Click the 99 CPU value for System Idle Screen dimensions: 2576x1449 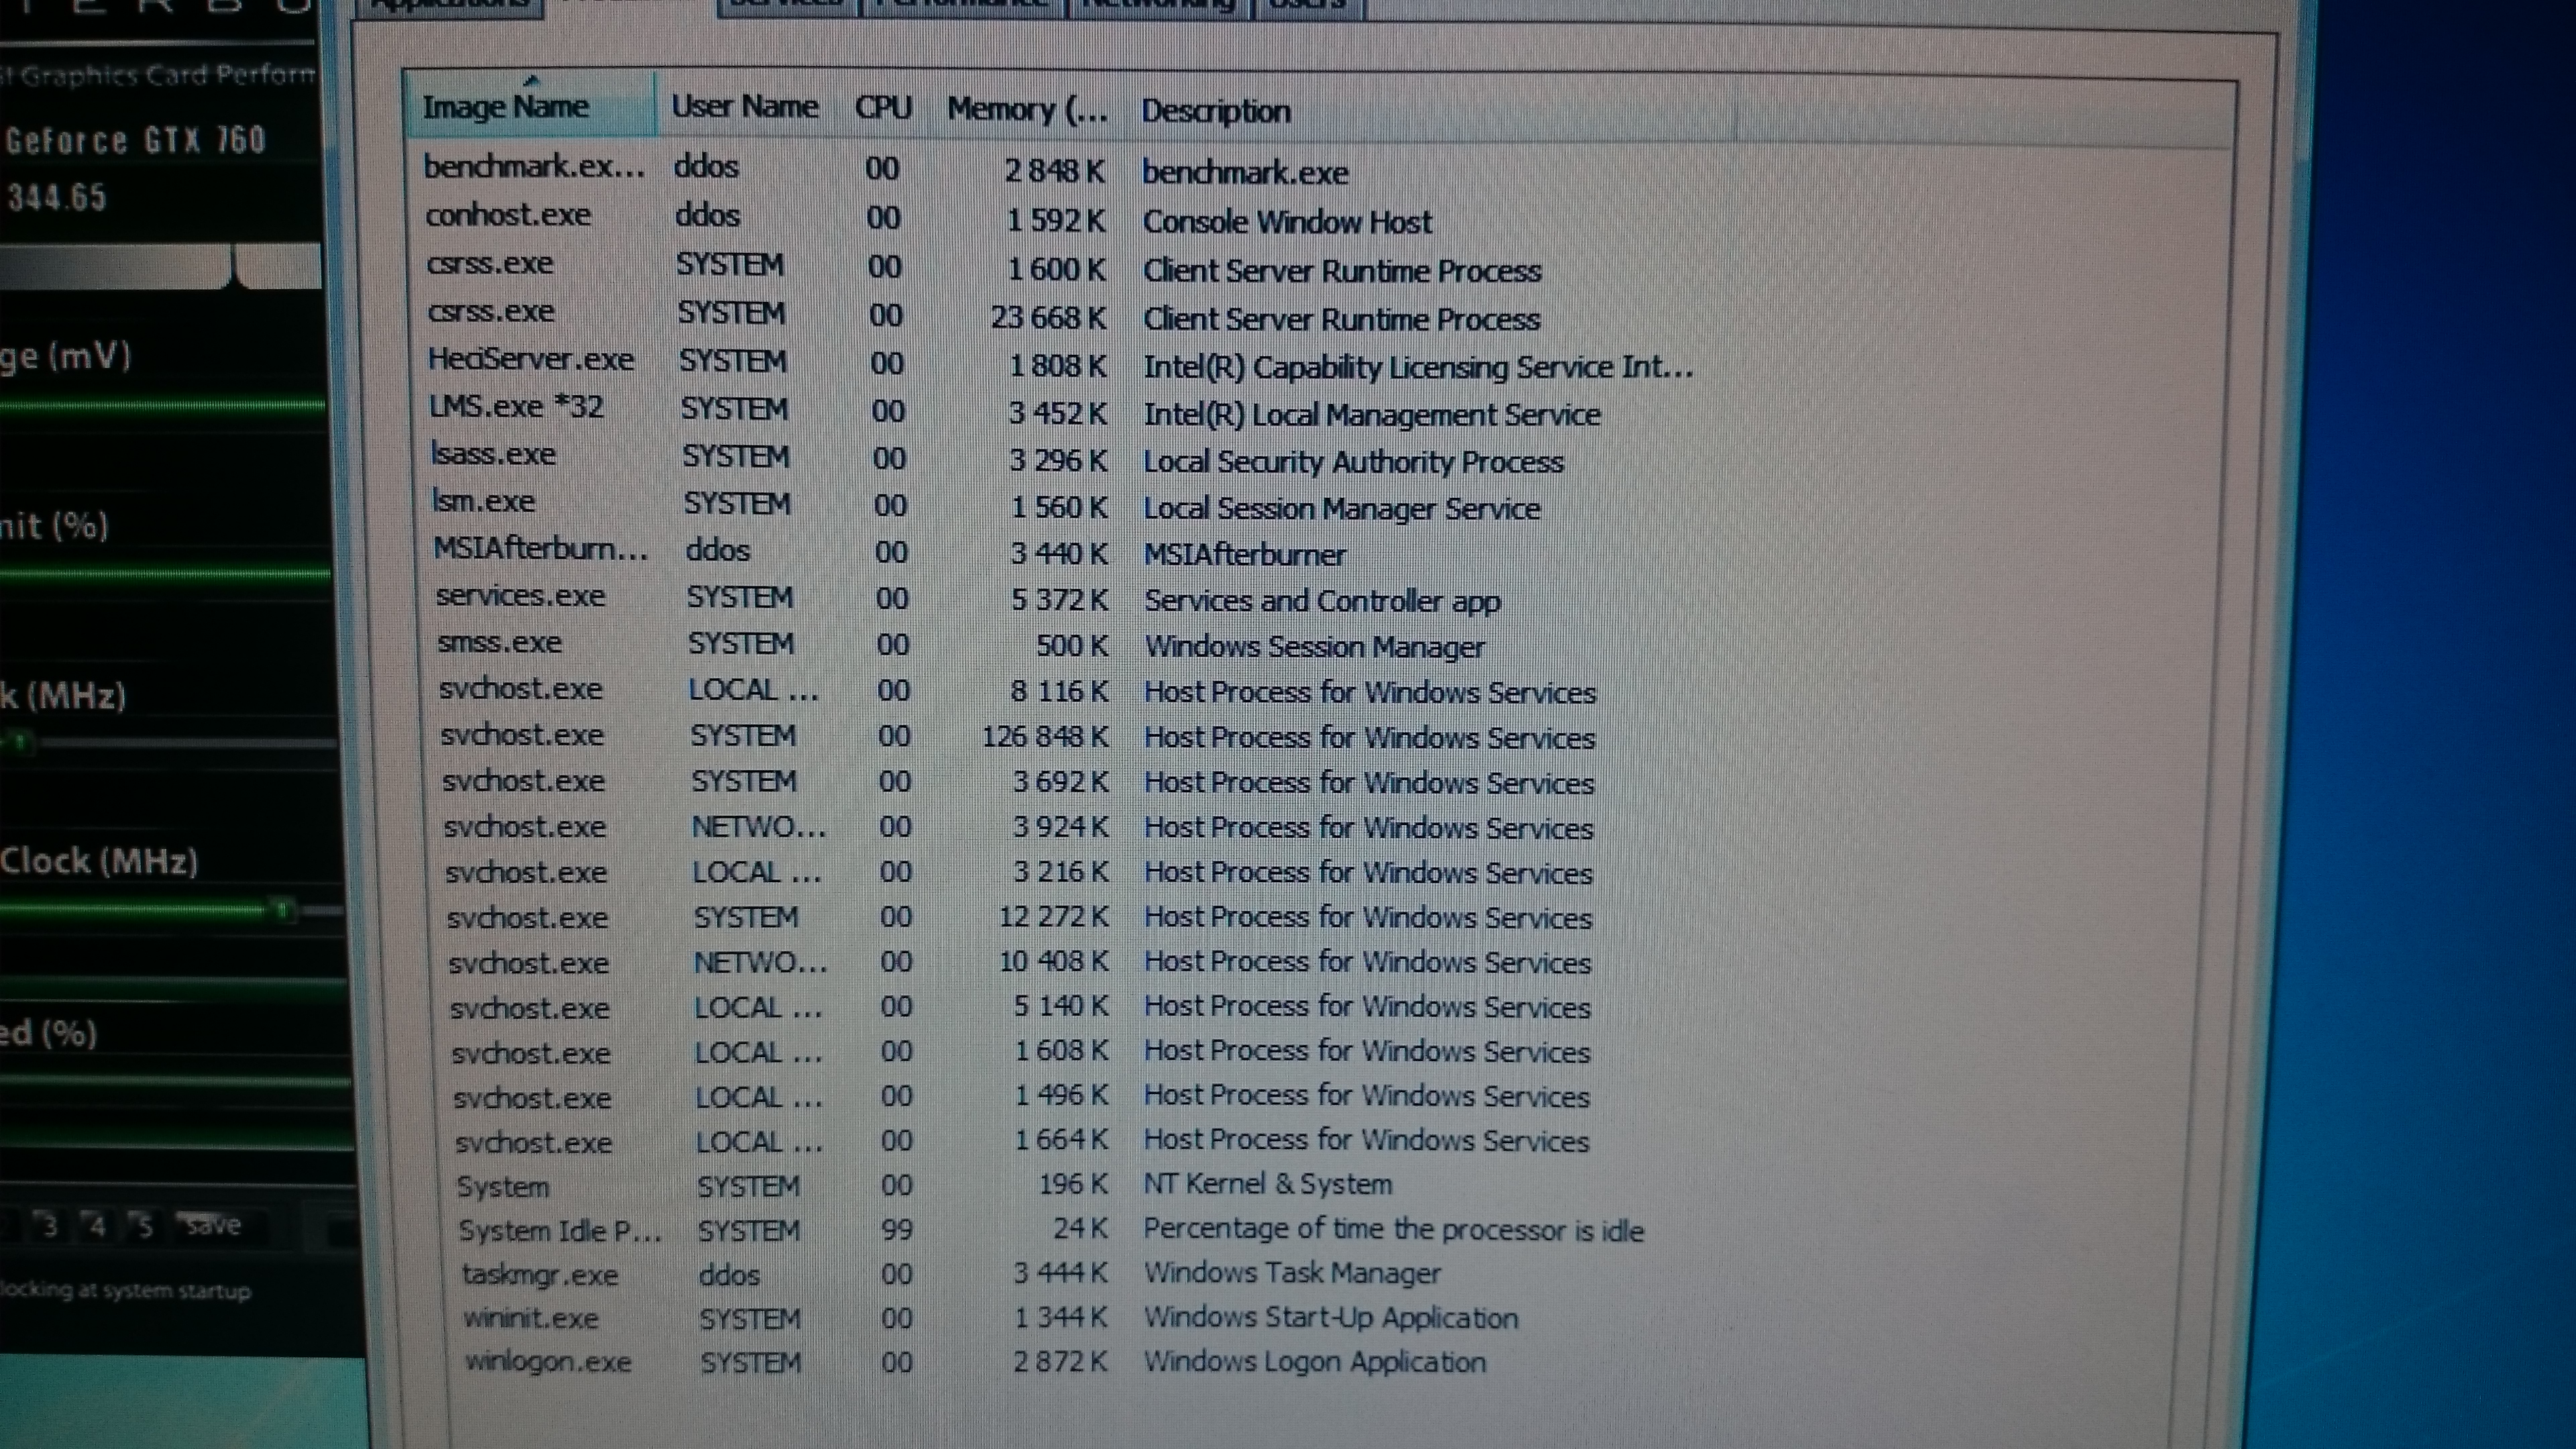(x=897, y=1229)
